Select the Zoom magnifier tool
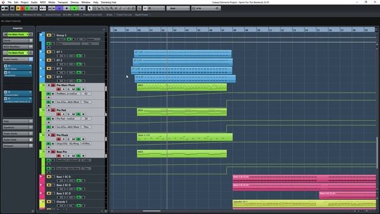The image size is (380, 214). (x=112, y=8)
